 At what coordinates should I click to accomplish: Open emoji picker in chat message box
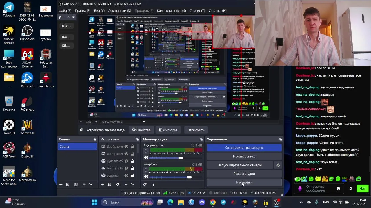tap(338, 189)
